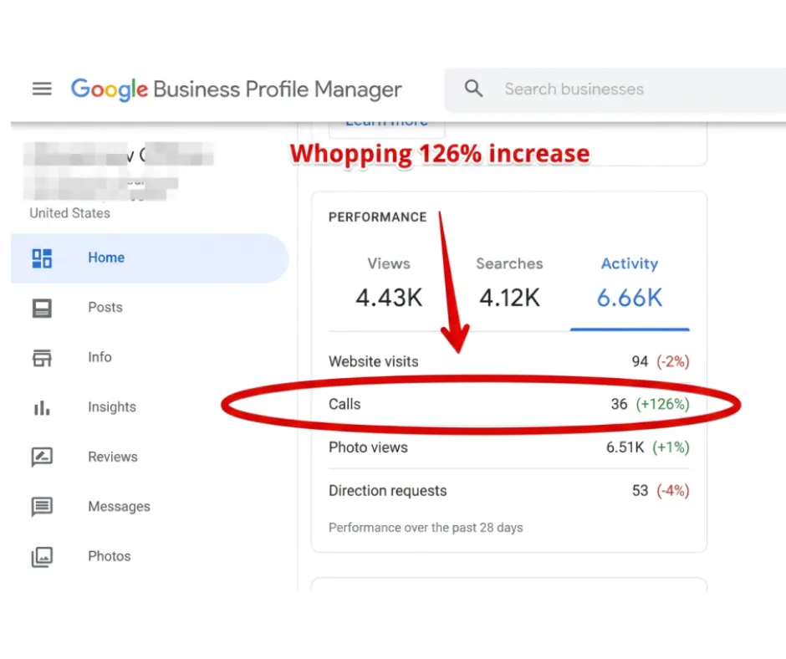
Task: Click the 53 direction requests count
Action: [x=641, y=490]
